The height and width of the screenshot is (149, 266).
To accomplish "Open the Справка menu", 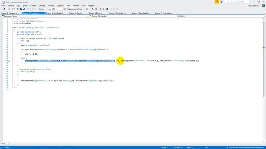I will pos(91,5).
